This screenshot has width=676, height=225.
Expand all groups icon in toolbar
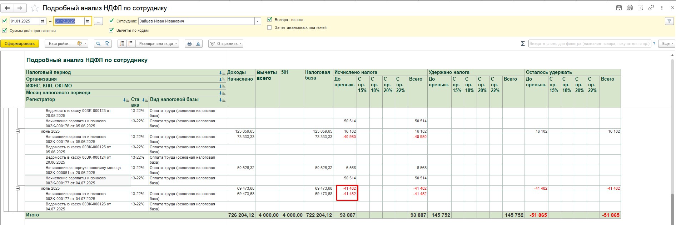(131, 44)
